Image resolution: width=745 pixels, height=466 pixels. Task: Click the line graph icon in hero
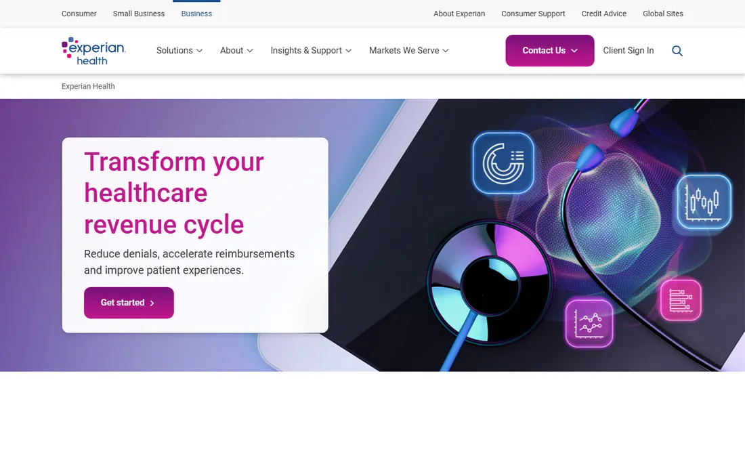[589, 324]
